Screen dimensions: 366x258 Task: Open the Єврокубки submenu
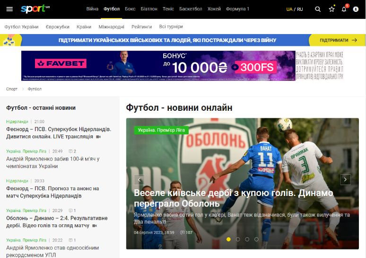(57, 27)
